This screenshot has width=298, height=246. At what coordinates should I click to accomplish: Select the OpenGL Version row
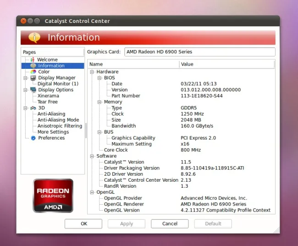tap(181, 210)
